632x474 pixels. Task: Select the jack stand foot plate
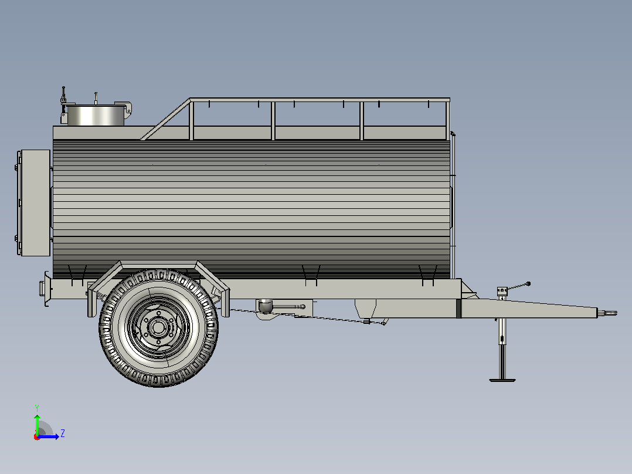point(502,380)
